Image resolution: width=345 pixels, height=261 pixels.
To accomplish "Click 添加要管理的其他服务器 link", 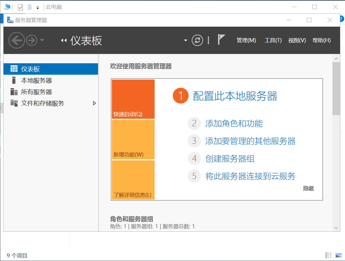I will 250,141.
